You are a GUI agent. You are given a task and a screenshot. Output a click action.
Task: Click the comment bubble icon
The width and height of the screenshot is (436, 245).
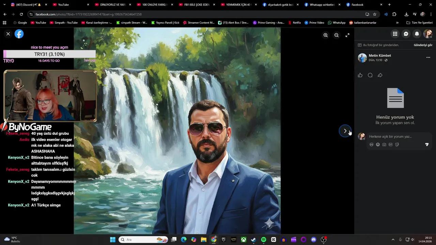click(x=370, y=75)
